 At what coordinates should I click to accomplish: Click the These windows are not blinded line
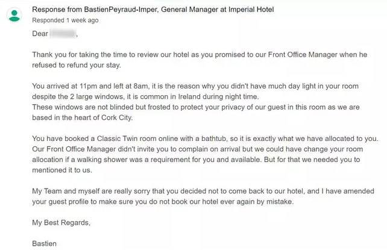90,107
